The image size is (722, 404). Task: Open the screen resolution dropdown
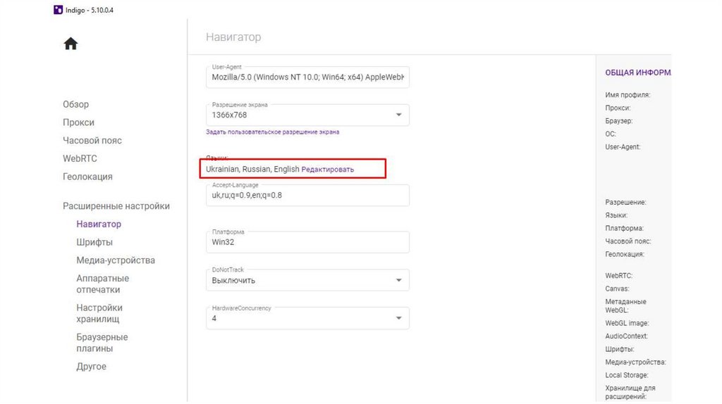(x=398, y=115)
